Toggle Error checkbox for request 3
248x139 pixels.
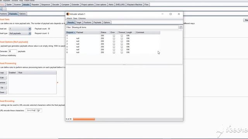coord(114,44)
